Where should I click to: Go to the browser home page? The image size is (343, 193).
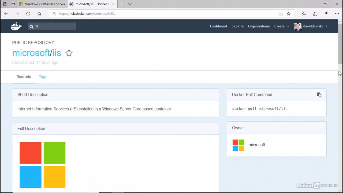pyautogui.click(x=39, y=14)
